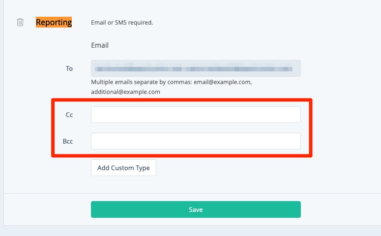Screen dimensions: 381x236
Task: Click empty panel area left of Save
Action: 47,209
